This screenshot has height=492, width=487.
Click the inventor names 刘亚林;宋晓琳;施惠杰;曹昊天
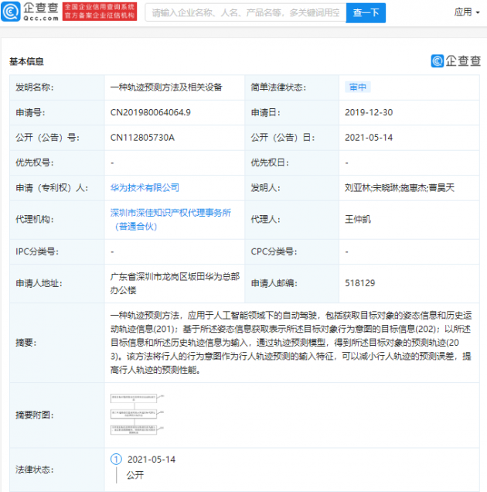(x=396, y=187)
